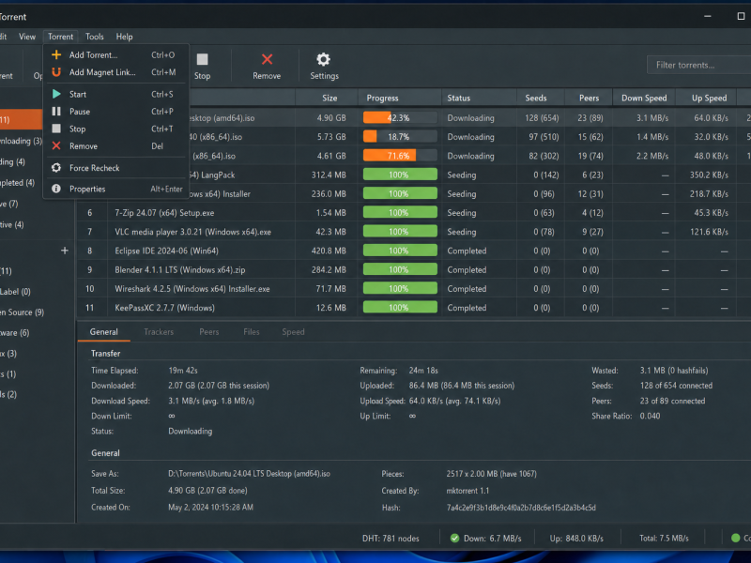Click the 71.6% progress bar

(400, 156)
